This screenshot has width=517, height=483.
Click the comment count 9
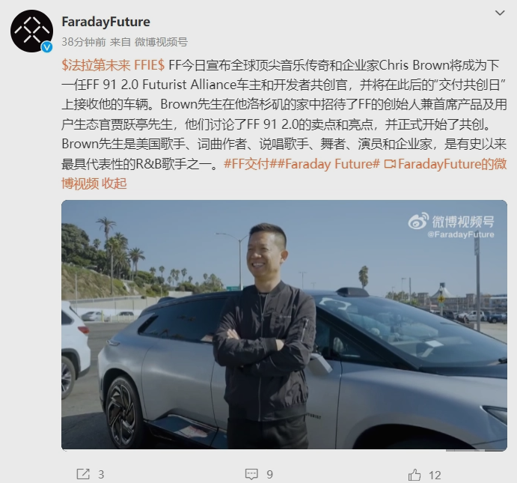click(269, 475)
